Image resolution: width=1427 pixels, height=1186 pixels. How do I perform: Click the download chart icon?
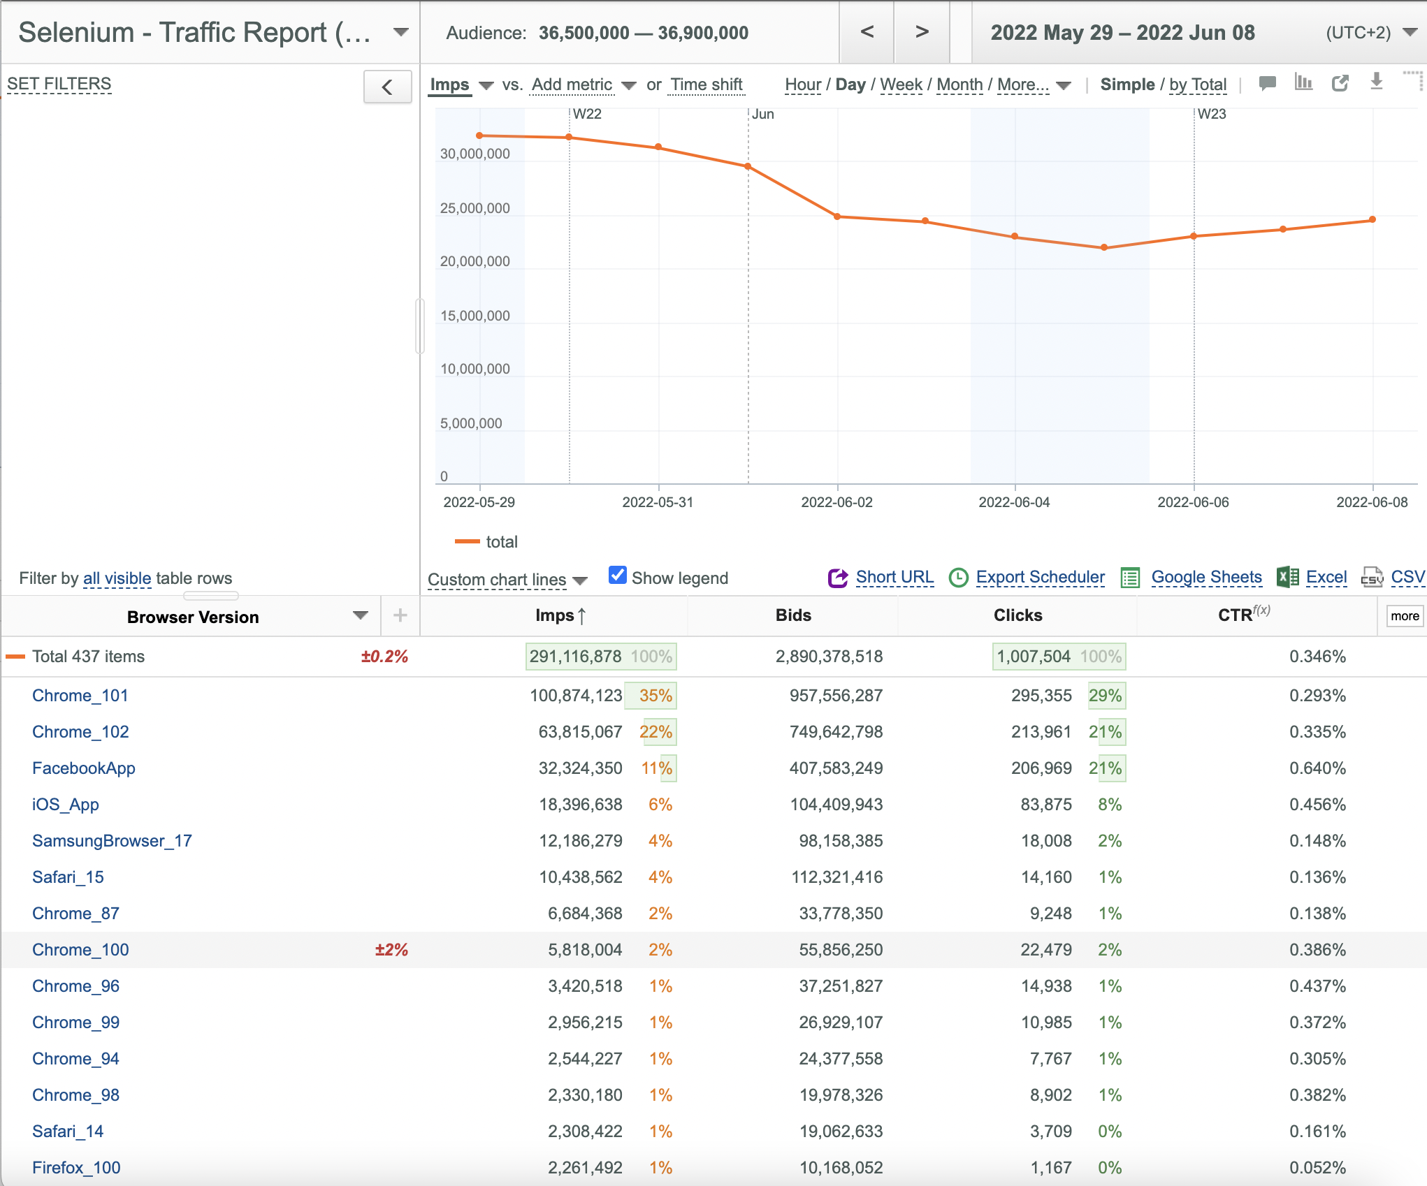(1376, 82)
